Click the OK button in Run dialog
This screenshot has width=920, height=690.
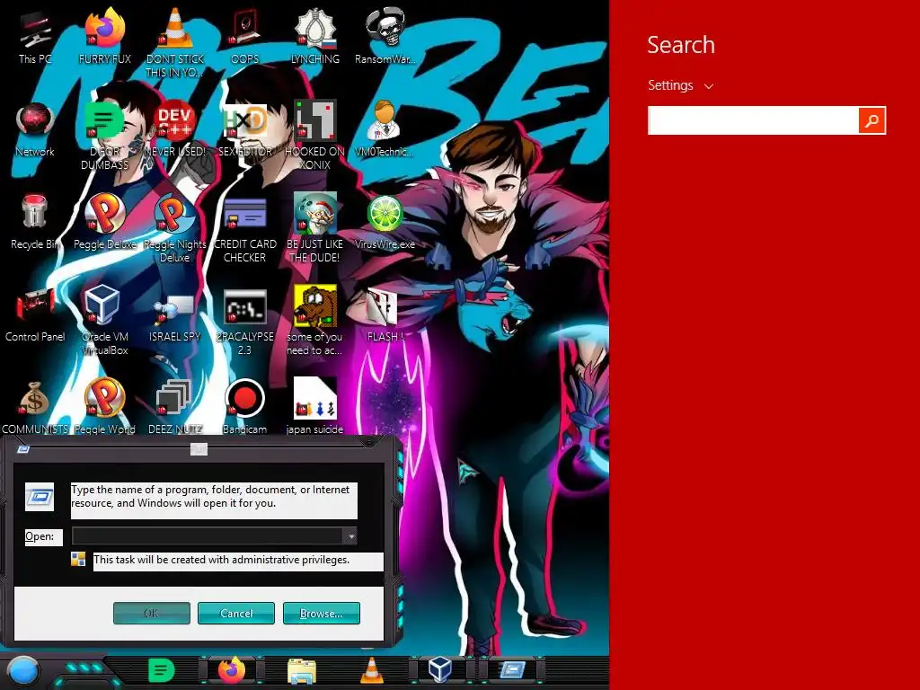pos(151,613)
